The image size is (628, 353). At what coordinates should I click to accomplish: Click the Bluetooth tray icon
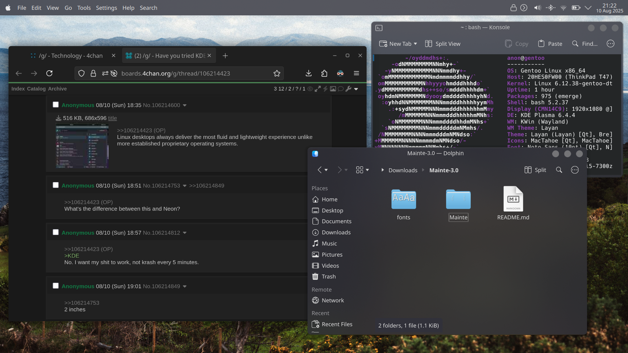[550, 8]
